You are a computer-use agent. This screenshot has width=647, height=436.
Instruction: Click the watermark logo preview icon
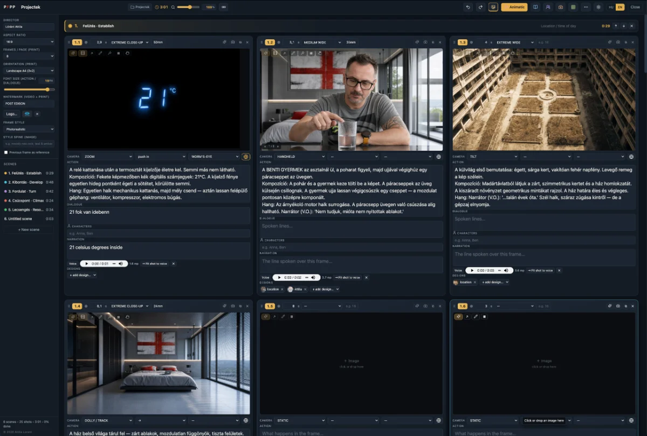(x=26, y=114)
